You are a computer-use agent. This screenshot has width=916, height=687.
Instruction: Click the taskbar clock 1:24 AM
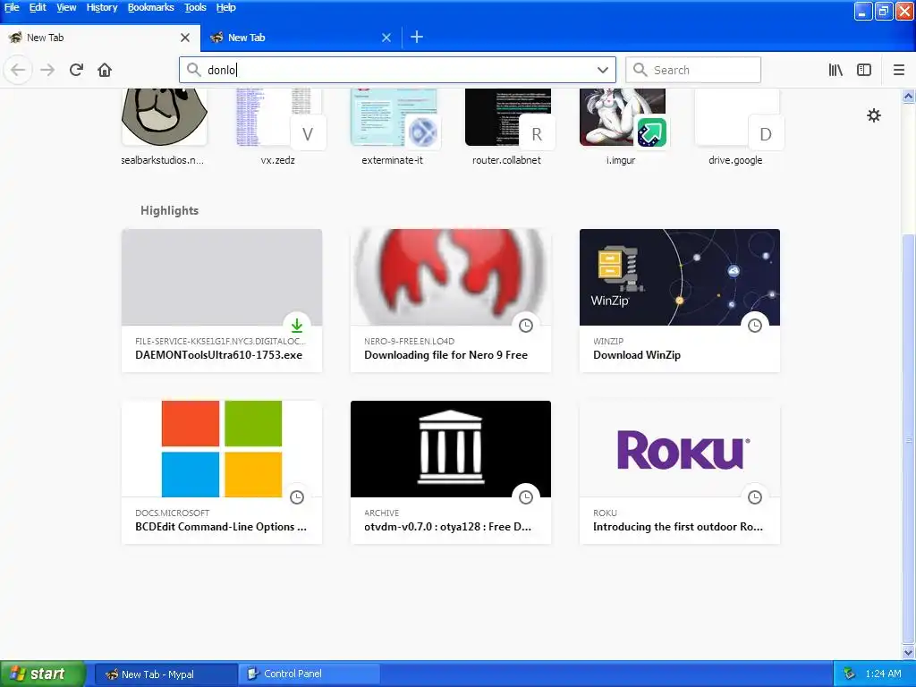pos(883,674)
